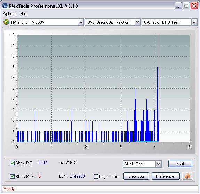
Task: Click the Ready status bar text
Action: 9,189
